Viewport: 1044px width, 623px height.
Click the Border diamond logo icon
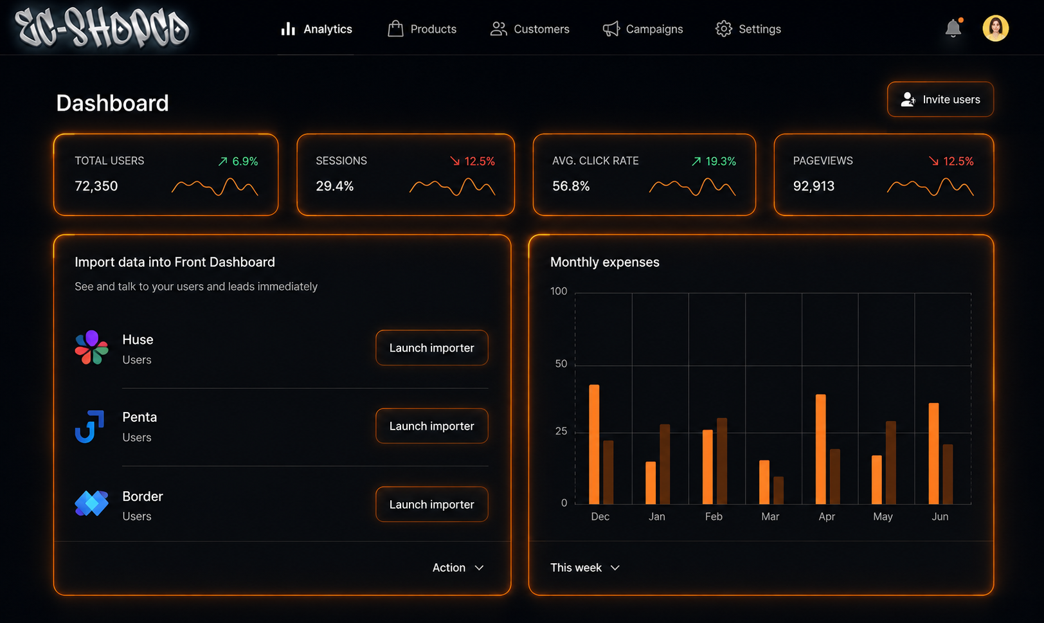pyautogui.click(x=91, y=503)
